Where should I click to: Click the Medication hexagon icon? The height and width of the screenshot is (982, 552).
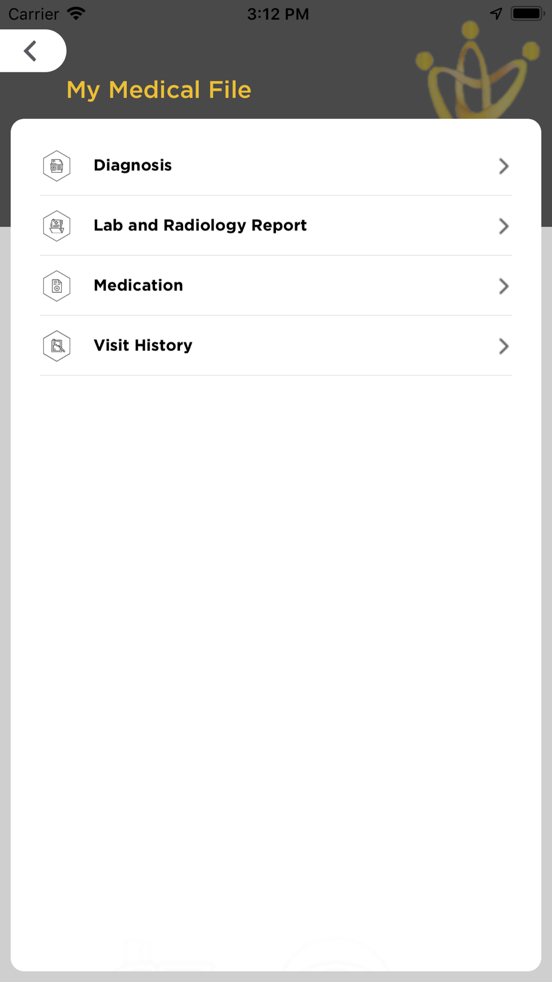[57, 286]
